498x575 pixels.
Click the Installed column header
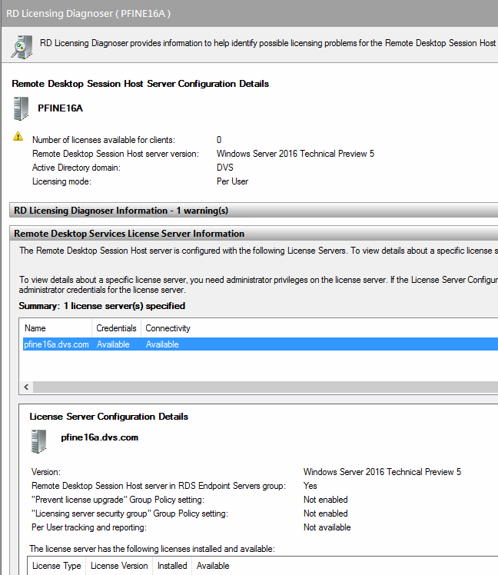click(172, 566)
